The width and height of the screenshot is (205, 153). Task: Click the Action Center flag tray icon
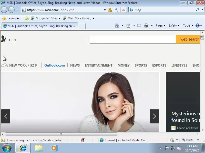click(x=167, y=148)
